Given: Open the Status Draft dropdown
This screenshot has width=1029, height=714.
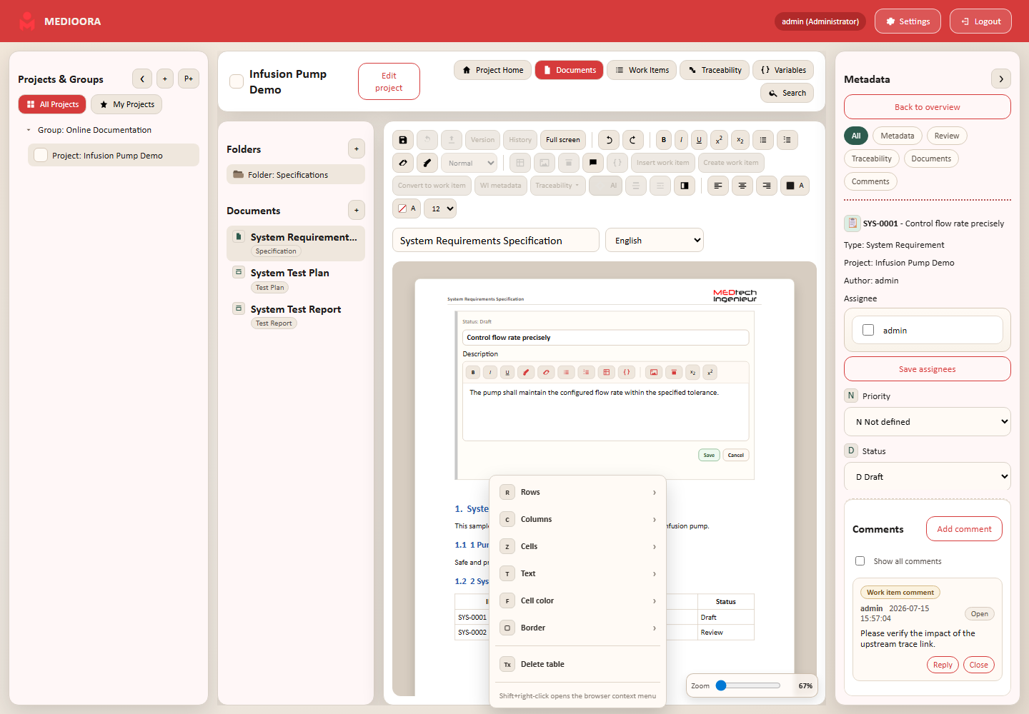Looking at the screenshot, I should (x=928, y=476).
